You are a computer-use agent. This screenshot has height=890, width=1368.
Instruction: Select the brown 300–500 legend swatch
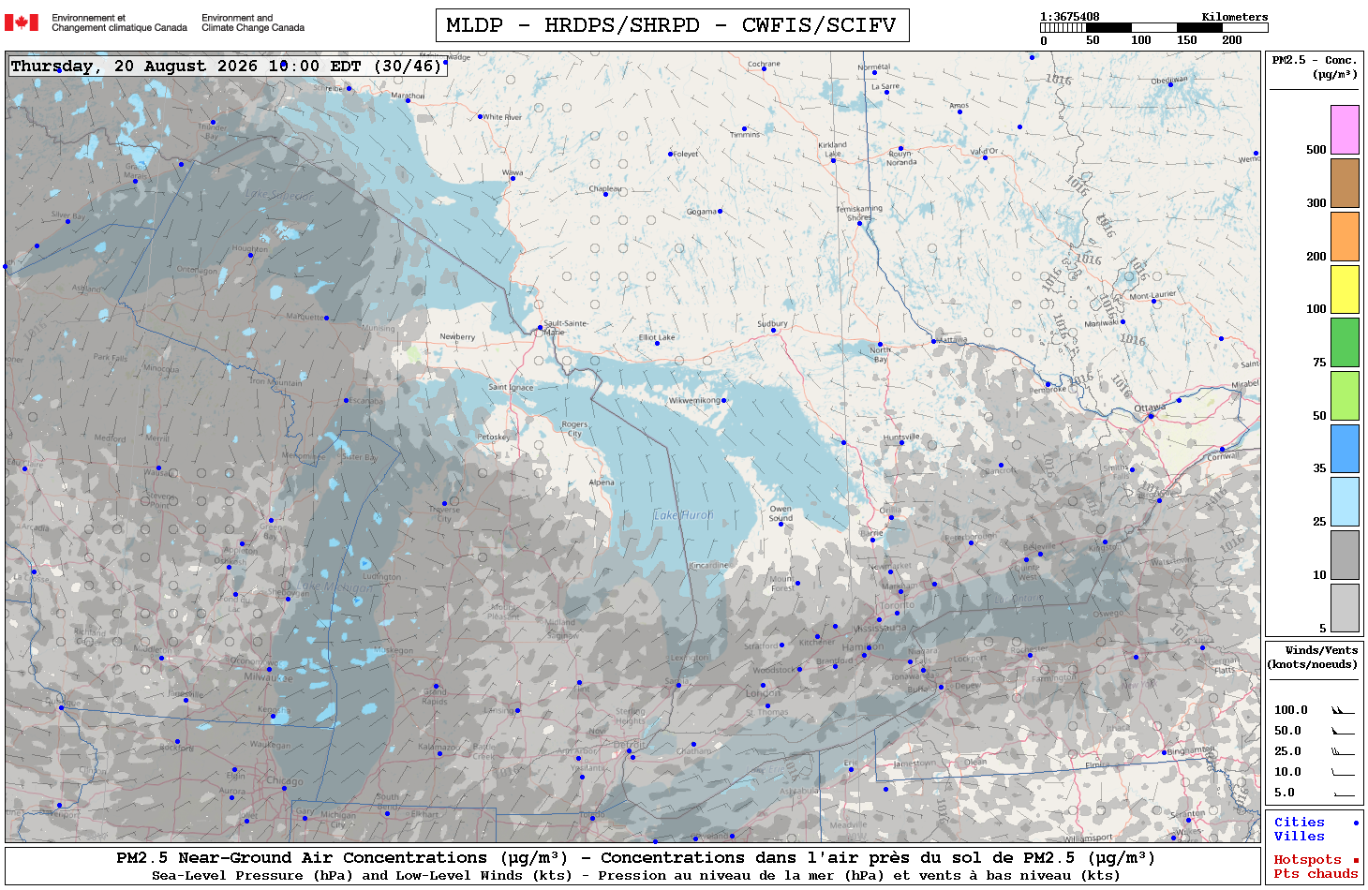tap(1345, 183)
